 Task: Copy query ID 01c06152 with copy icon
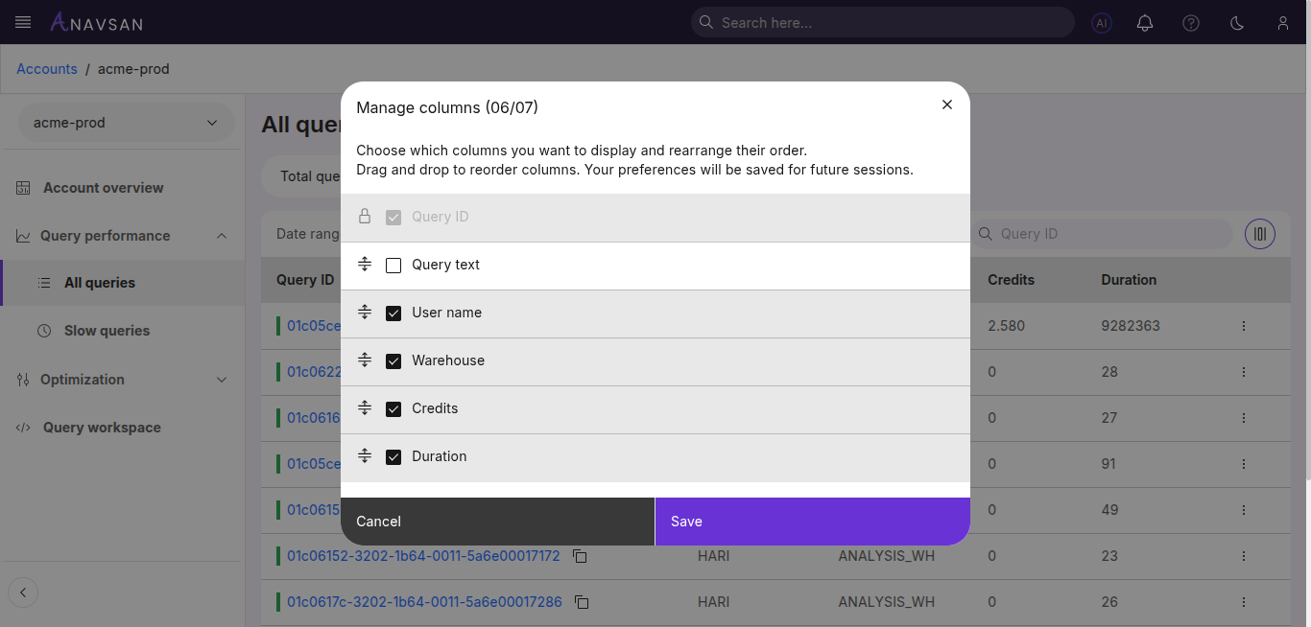[x=580, y=556]
